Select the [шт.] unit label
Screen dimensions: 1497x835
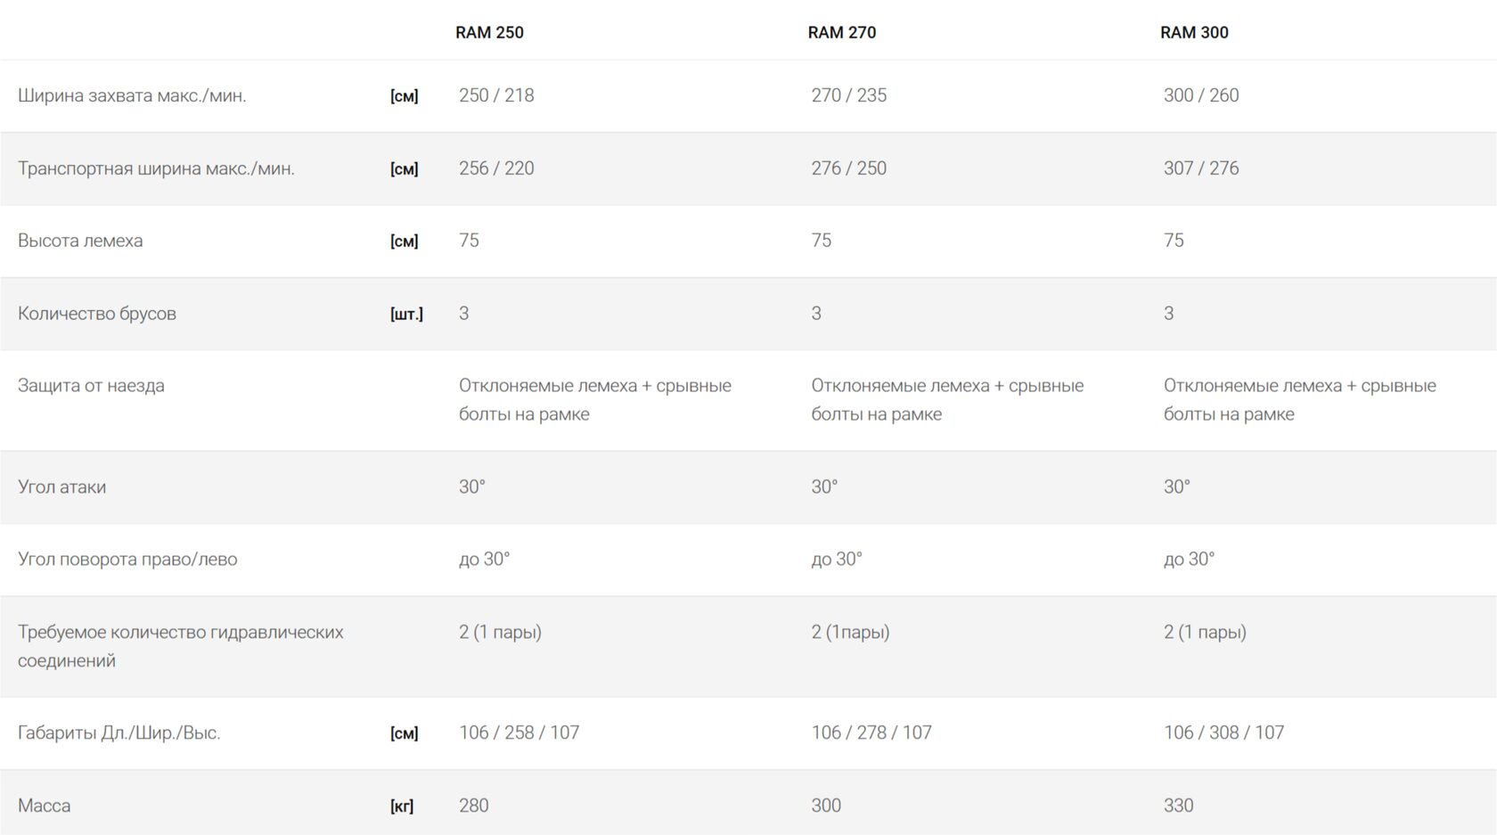[406, 314]
